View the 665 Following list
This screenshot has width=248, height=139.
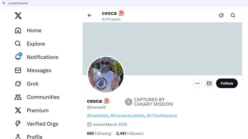pos(99,133)
